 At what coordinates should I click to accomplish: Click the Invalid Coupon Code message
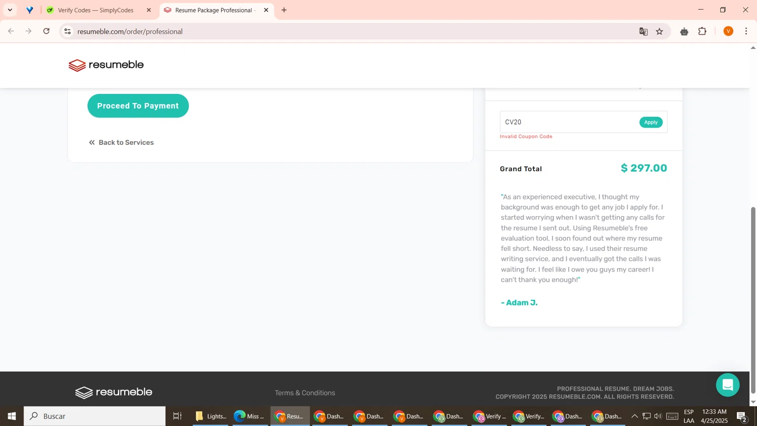526,136
